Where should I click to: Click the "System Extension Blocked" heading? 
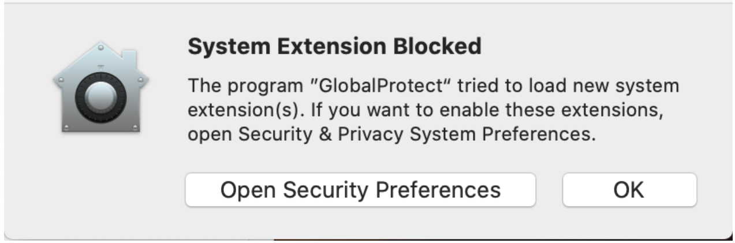pos(335,46)
